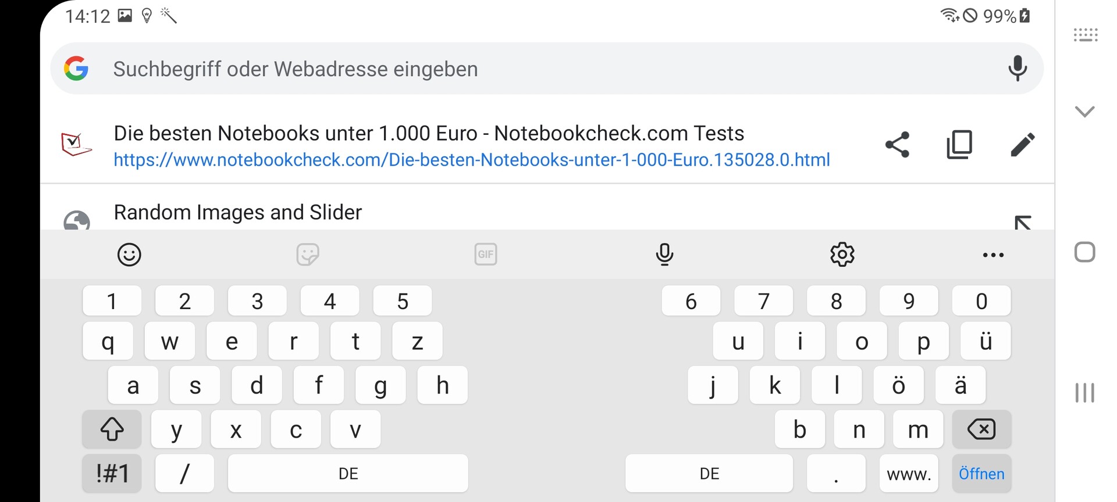Copy the Notebookcheck URL
Viewport: 1117px width, 502px height.
tap(959, 145)
